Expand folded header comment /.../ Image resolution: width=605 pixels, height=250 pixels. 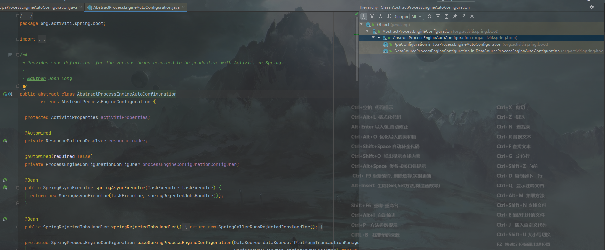point(26,16)
